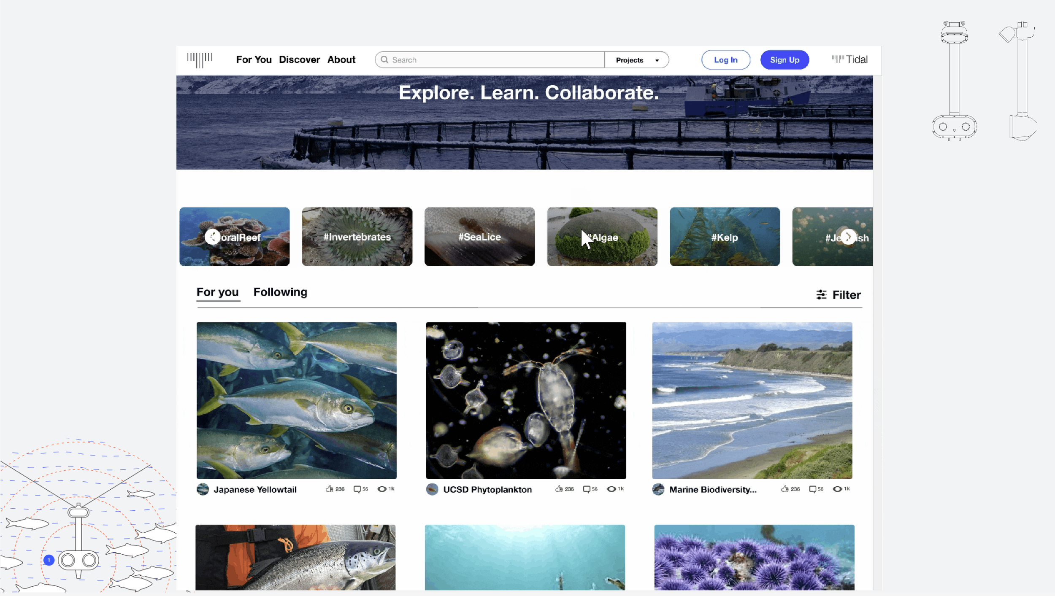Like the Japanese Yellowtail project
The image size is (1055, 596).
click(x=330, y=489)
